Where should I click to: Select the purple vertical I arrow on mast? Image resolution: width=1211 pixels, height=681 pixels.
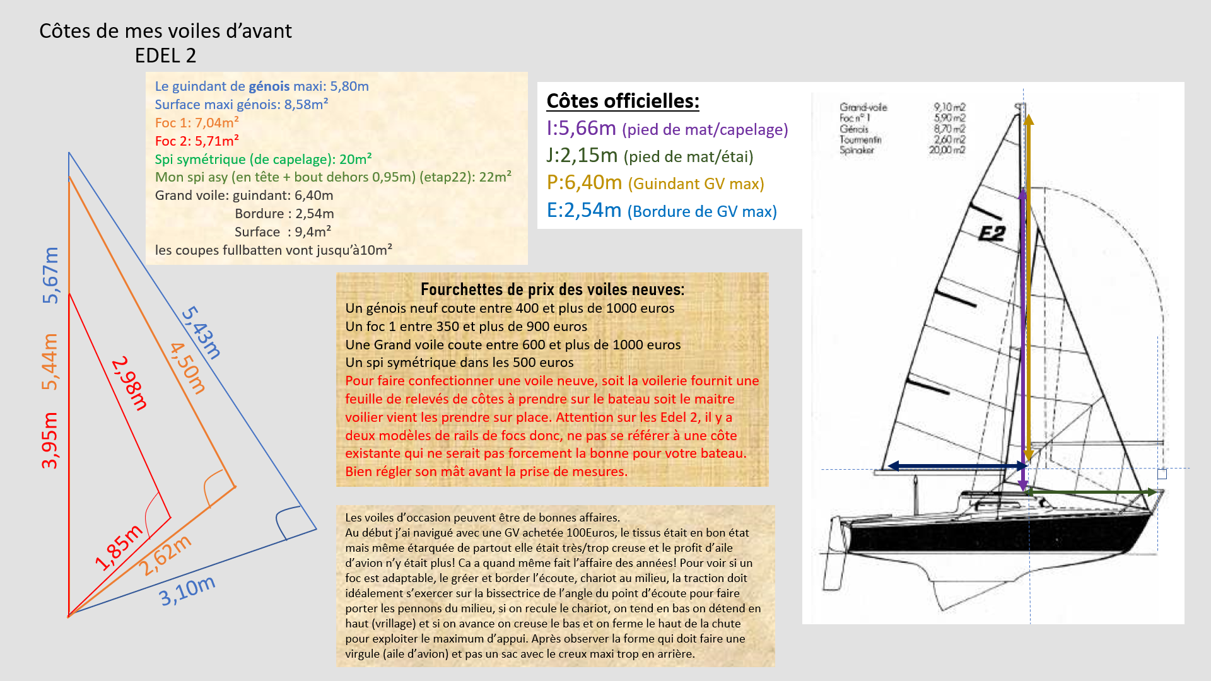pyautogui.click(x=1023, y=340)
